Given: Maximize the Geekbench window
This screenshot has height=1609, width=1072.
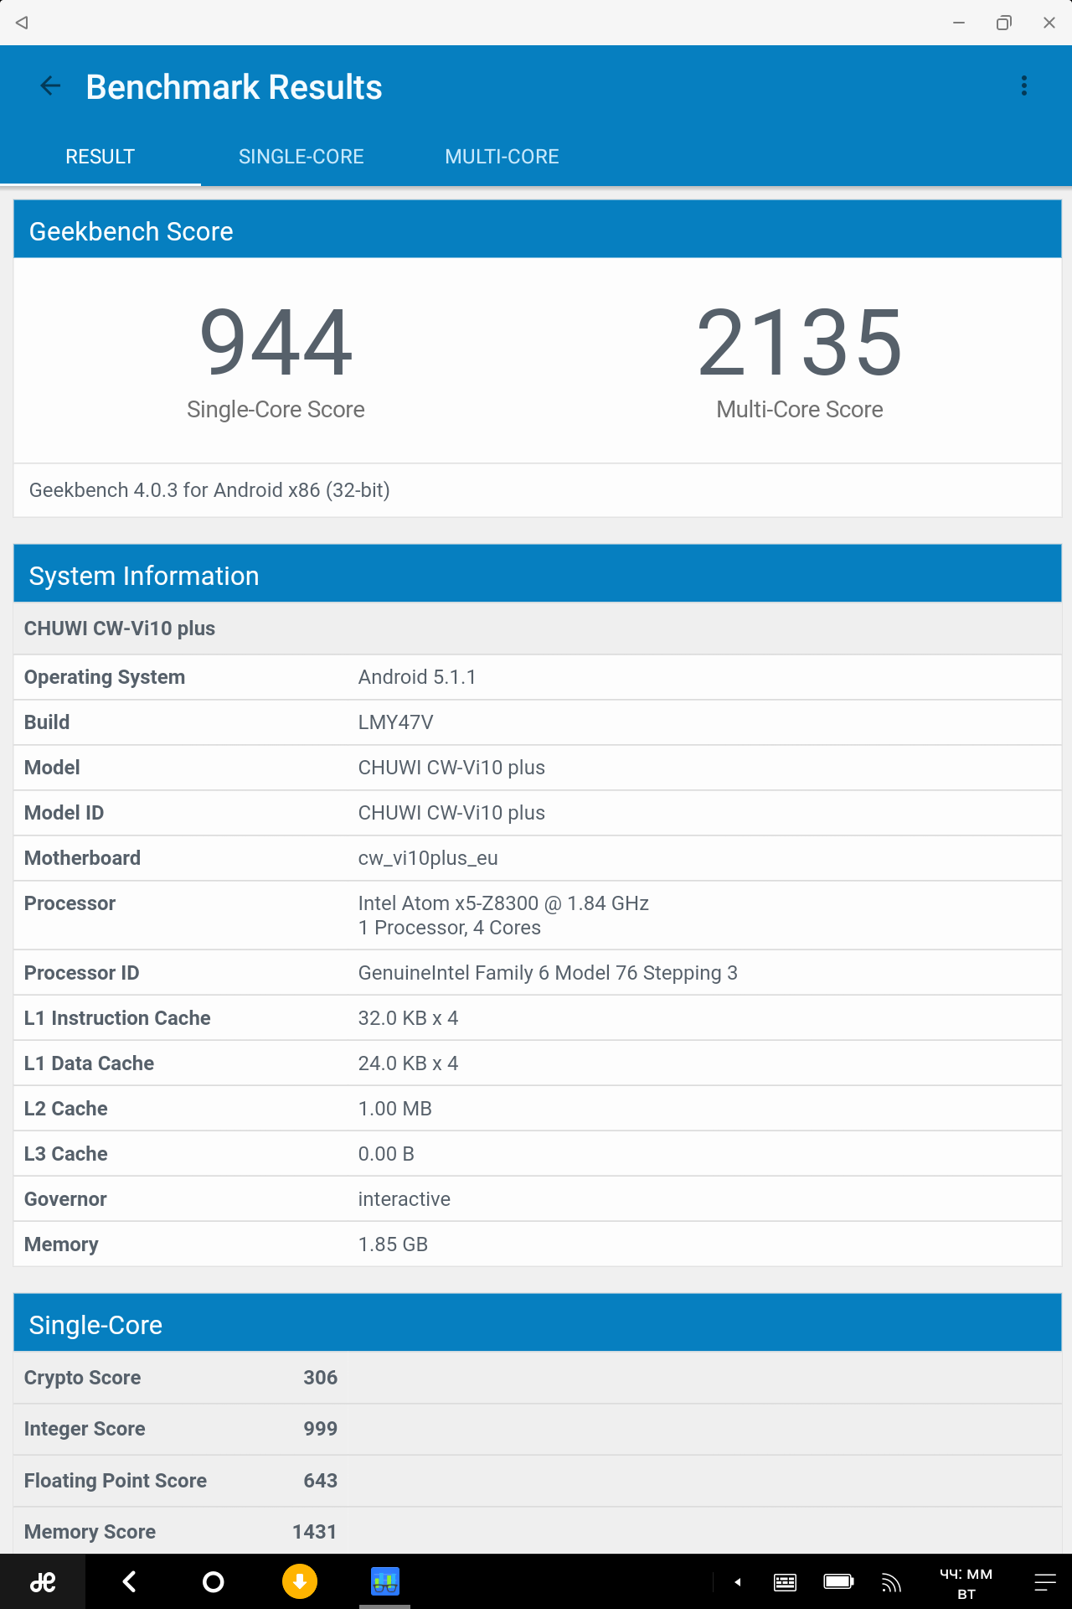Looking at the screenshot, I should click(1004, 23).
